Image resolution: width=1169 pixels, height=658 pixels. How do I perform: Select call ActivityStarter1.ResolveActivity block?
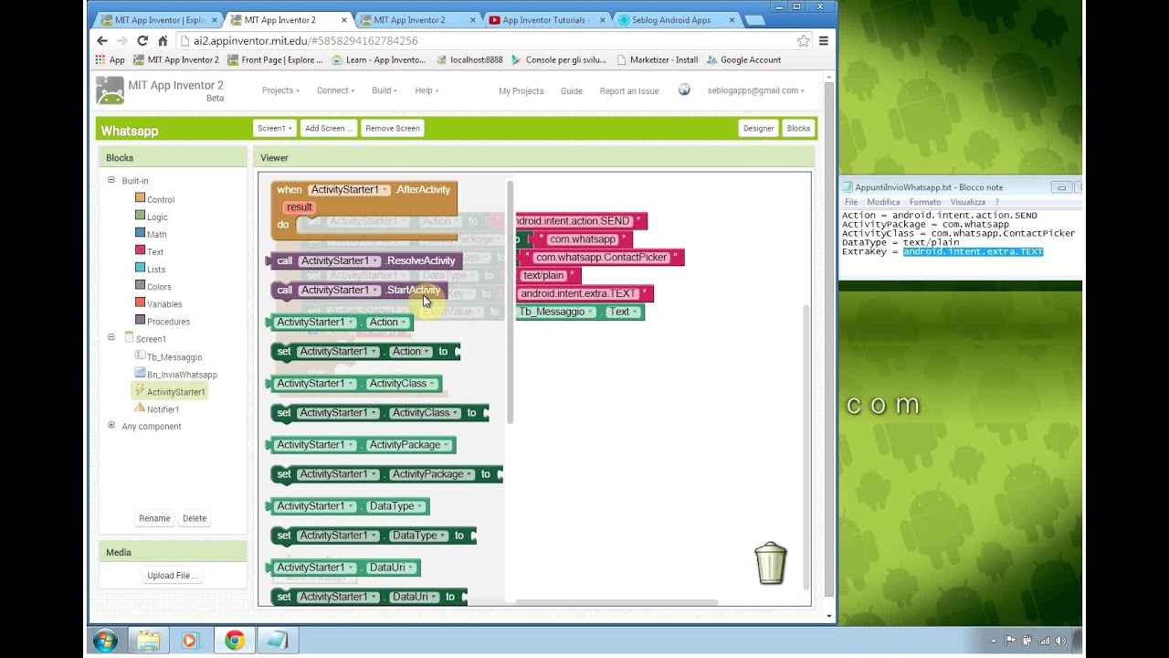pyautogui.click(x=364, y=260)
